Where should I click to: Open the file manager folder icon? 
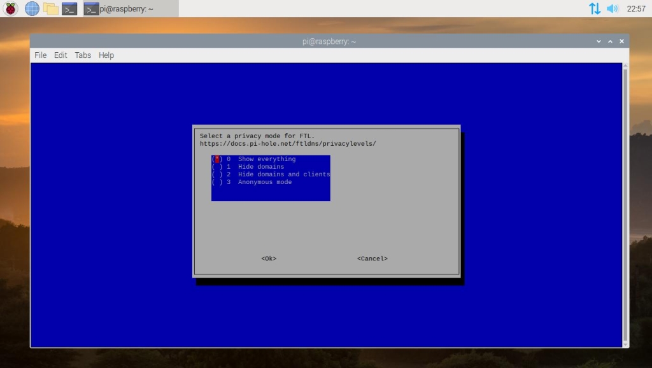click(x=50, y=8)
